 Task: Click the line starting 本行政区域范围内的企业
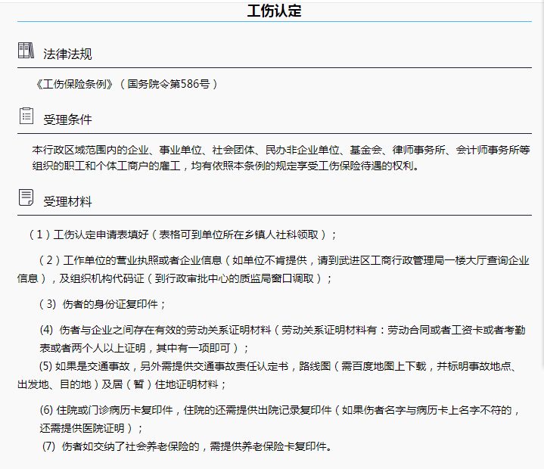coord(281,150)
